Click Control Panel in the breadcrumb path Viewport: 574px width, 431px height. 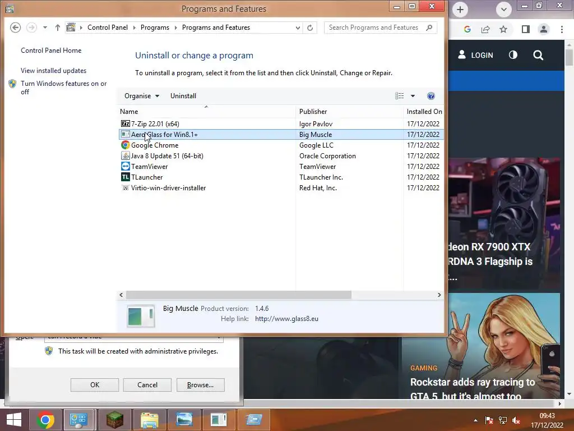107,27
